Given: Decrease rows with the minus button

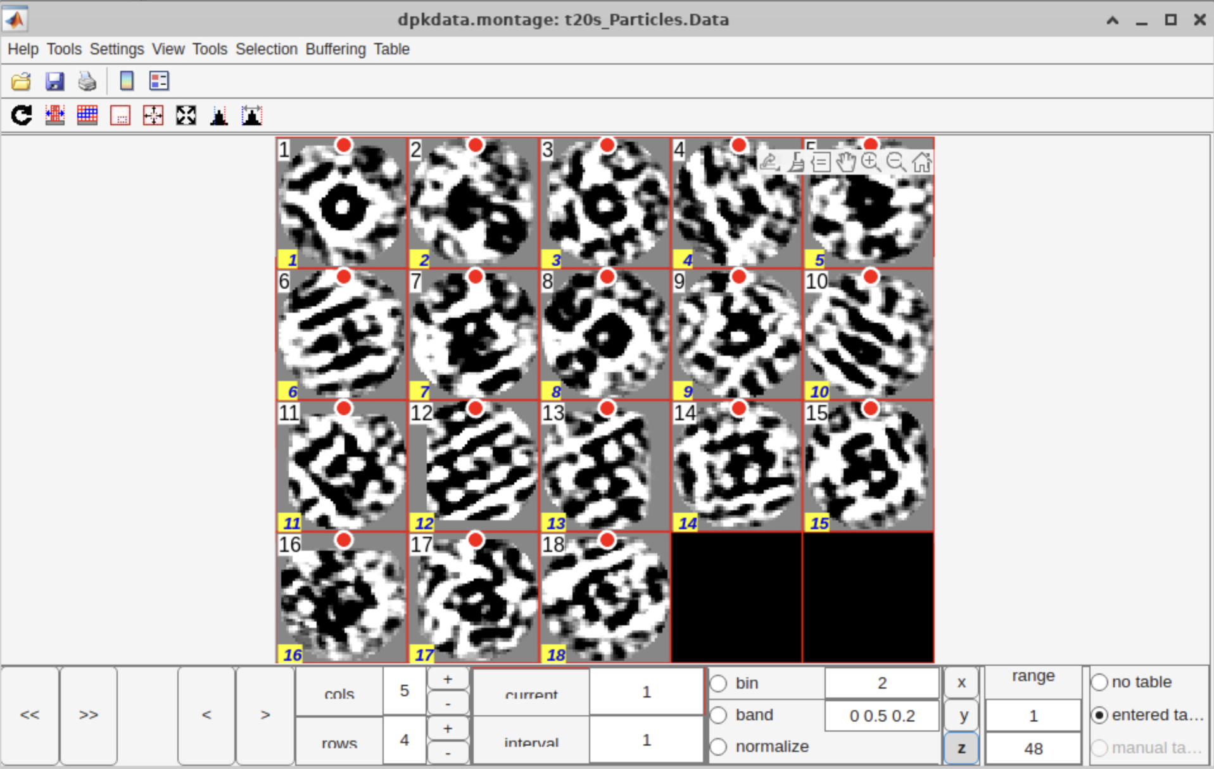Looking at the screenshot, I should [448, 753].
